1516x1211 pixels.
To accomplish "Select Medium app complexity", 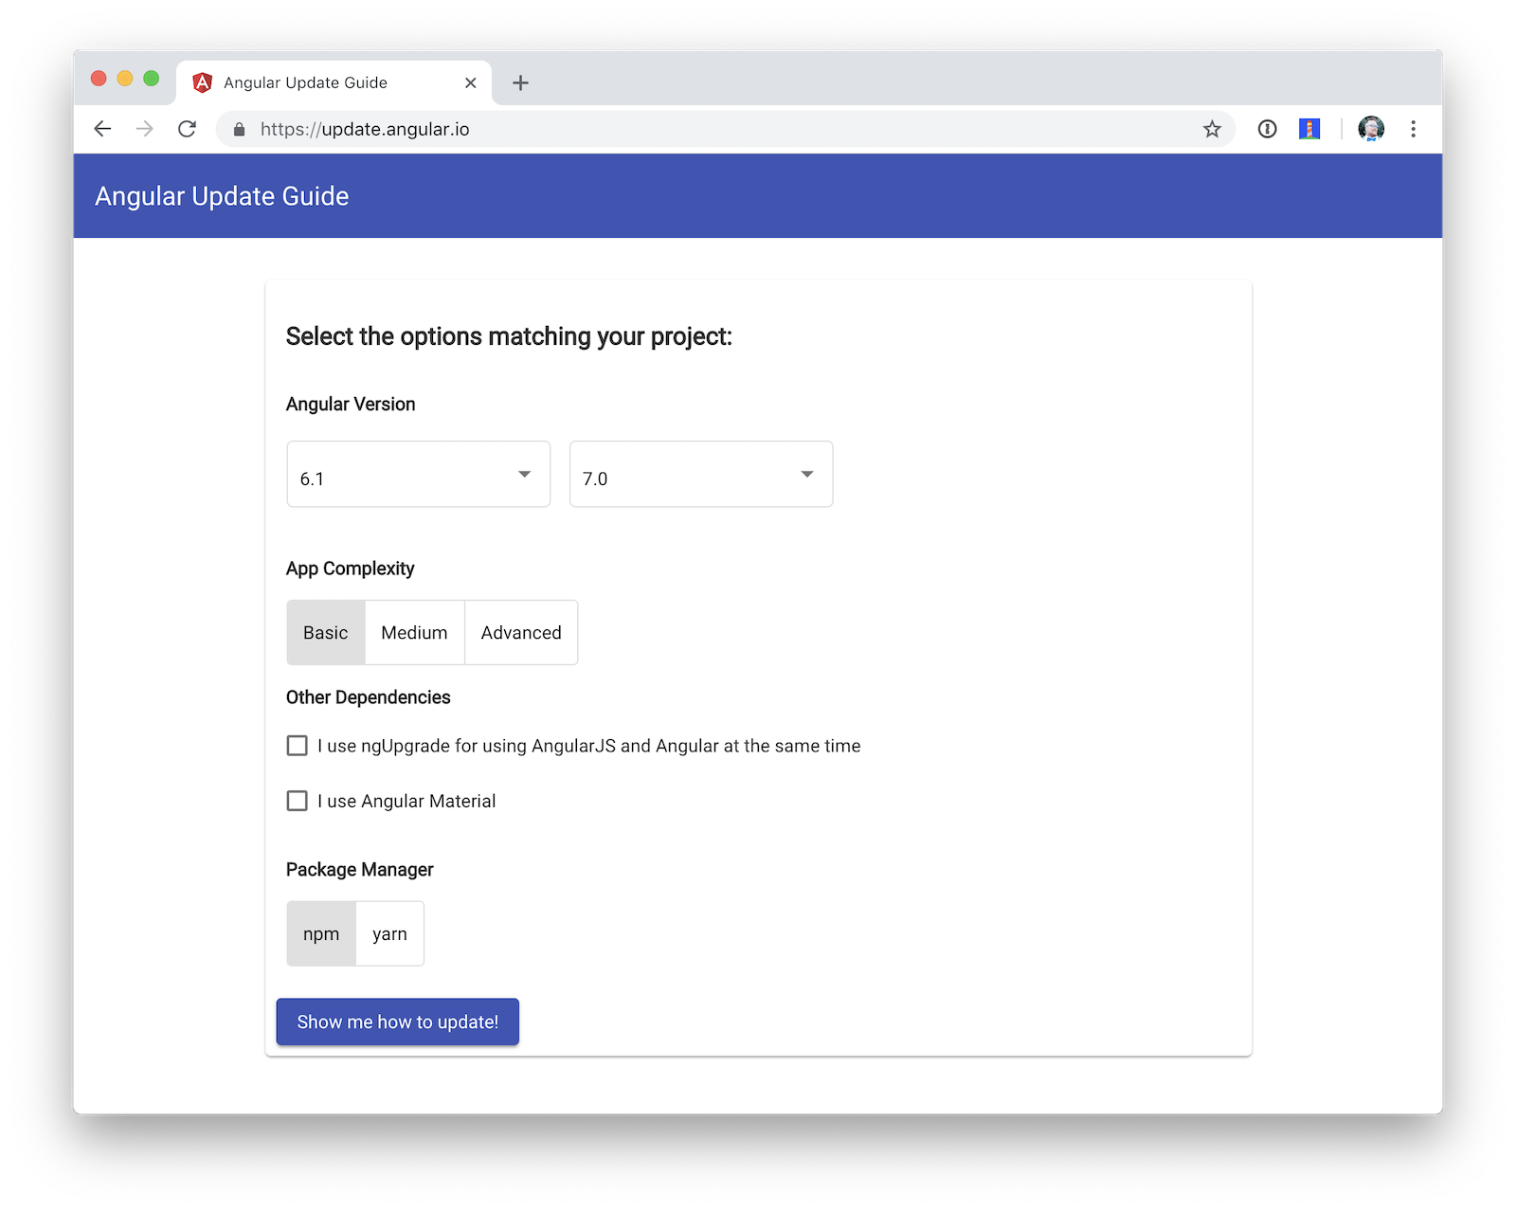I will [414, 632].
